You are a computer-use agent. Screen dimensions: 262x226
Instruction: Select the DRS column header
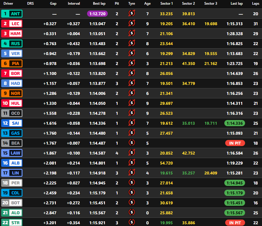[x=30, y=4]
